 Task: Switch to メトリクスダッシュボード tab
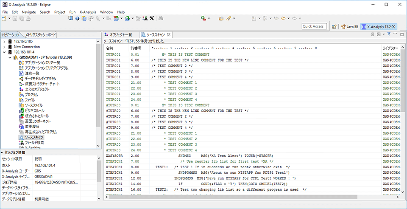point(41,34)
